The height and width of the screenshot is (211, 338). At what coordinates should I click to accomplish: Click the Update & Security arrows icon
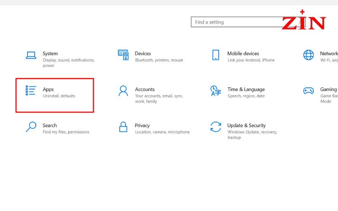(215, 127)
